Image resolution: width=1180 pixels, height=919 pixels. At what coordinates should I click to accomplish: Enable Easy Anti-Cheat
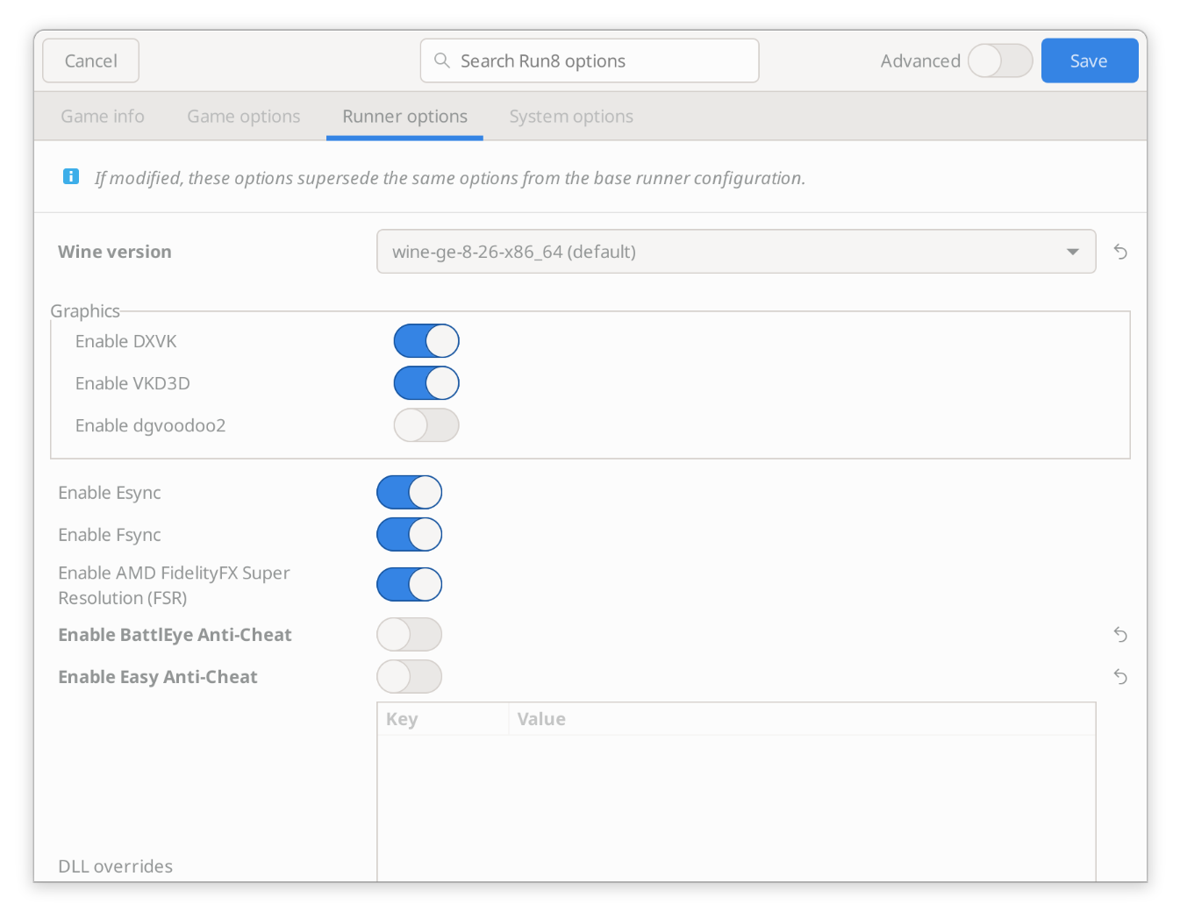[x=409, y=677]
